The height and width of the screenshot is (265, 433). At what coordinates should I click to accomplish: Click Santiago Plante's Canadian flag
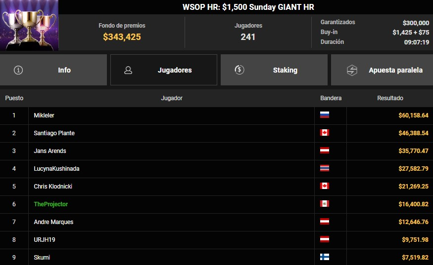tap(325, 133)
